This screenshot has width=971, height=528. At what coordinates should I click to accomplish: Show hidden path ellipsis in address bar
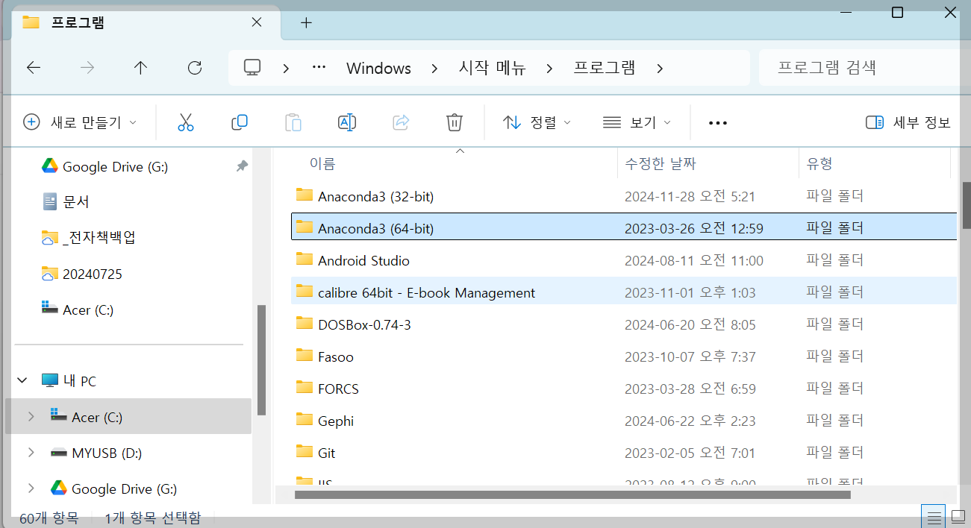click(x=319, y=66)
